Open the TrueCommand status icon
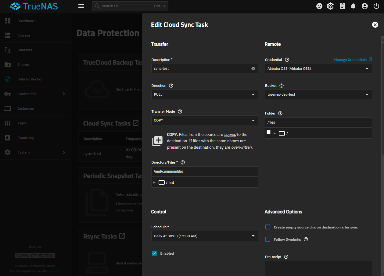This screenshot has width=384, height=276. pyautogui.click(x=331, y=6)
